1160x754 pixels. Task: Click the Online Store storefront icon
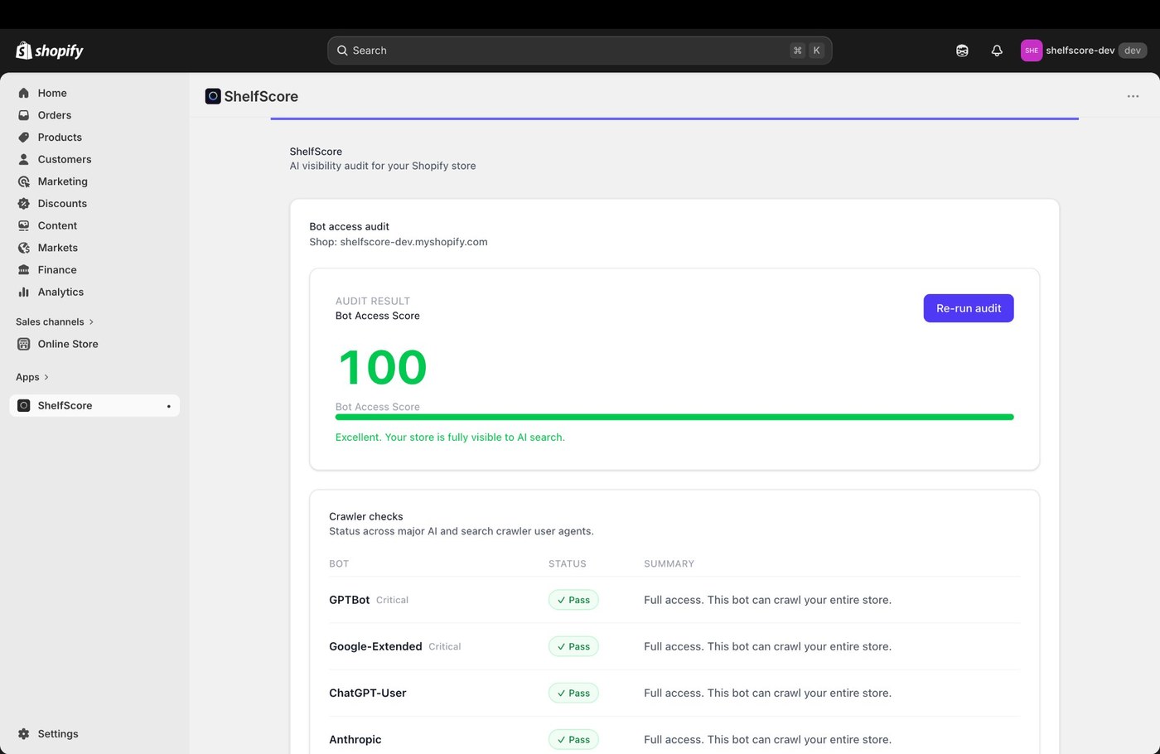(24, 344)
